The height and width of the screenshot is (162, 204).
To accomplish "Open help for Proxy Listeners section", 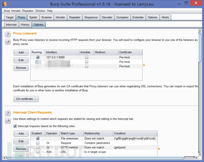I will [x=8, y=34].
